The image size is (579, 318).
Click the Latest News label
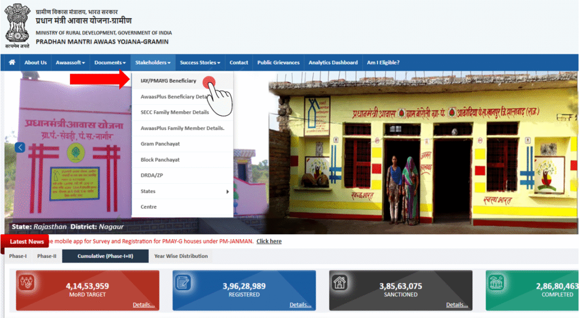pyautogui.click(x=27, y=242)
